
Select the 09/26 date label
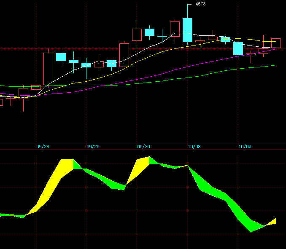pos(43,147)
